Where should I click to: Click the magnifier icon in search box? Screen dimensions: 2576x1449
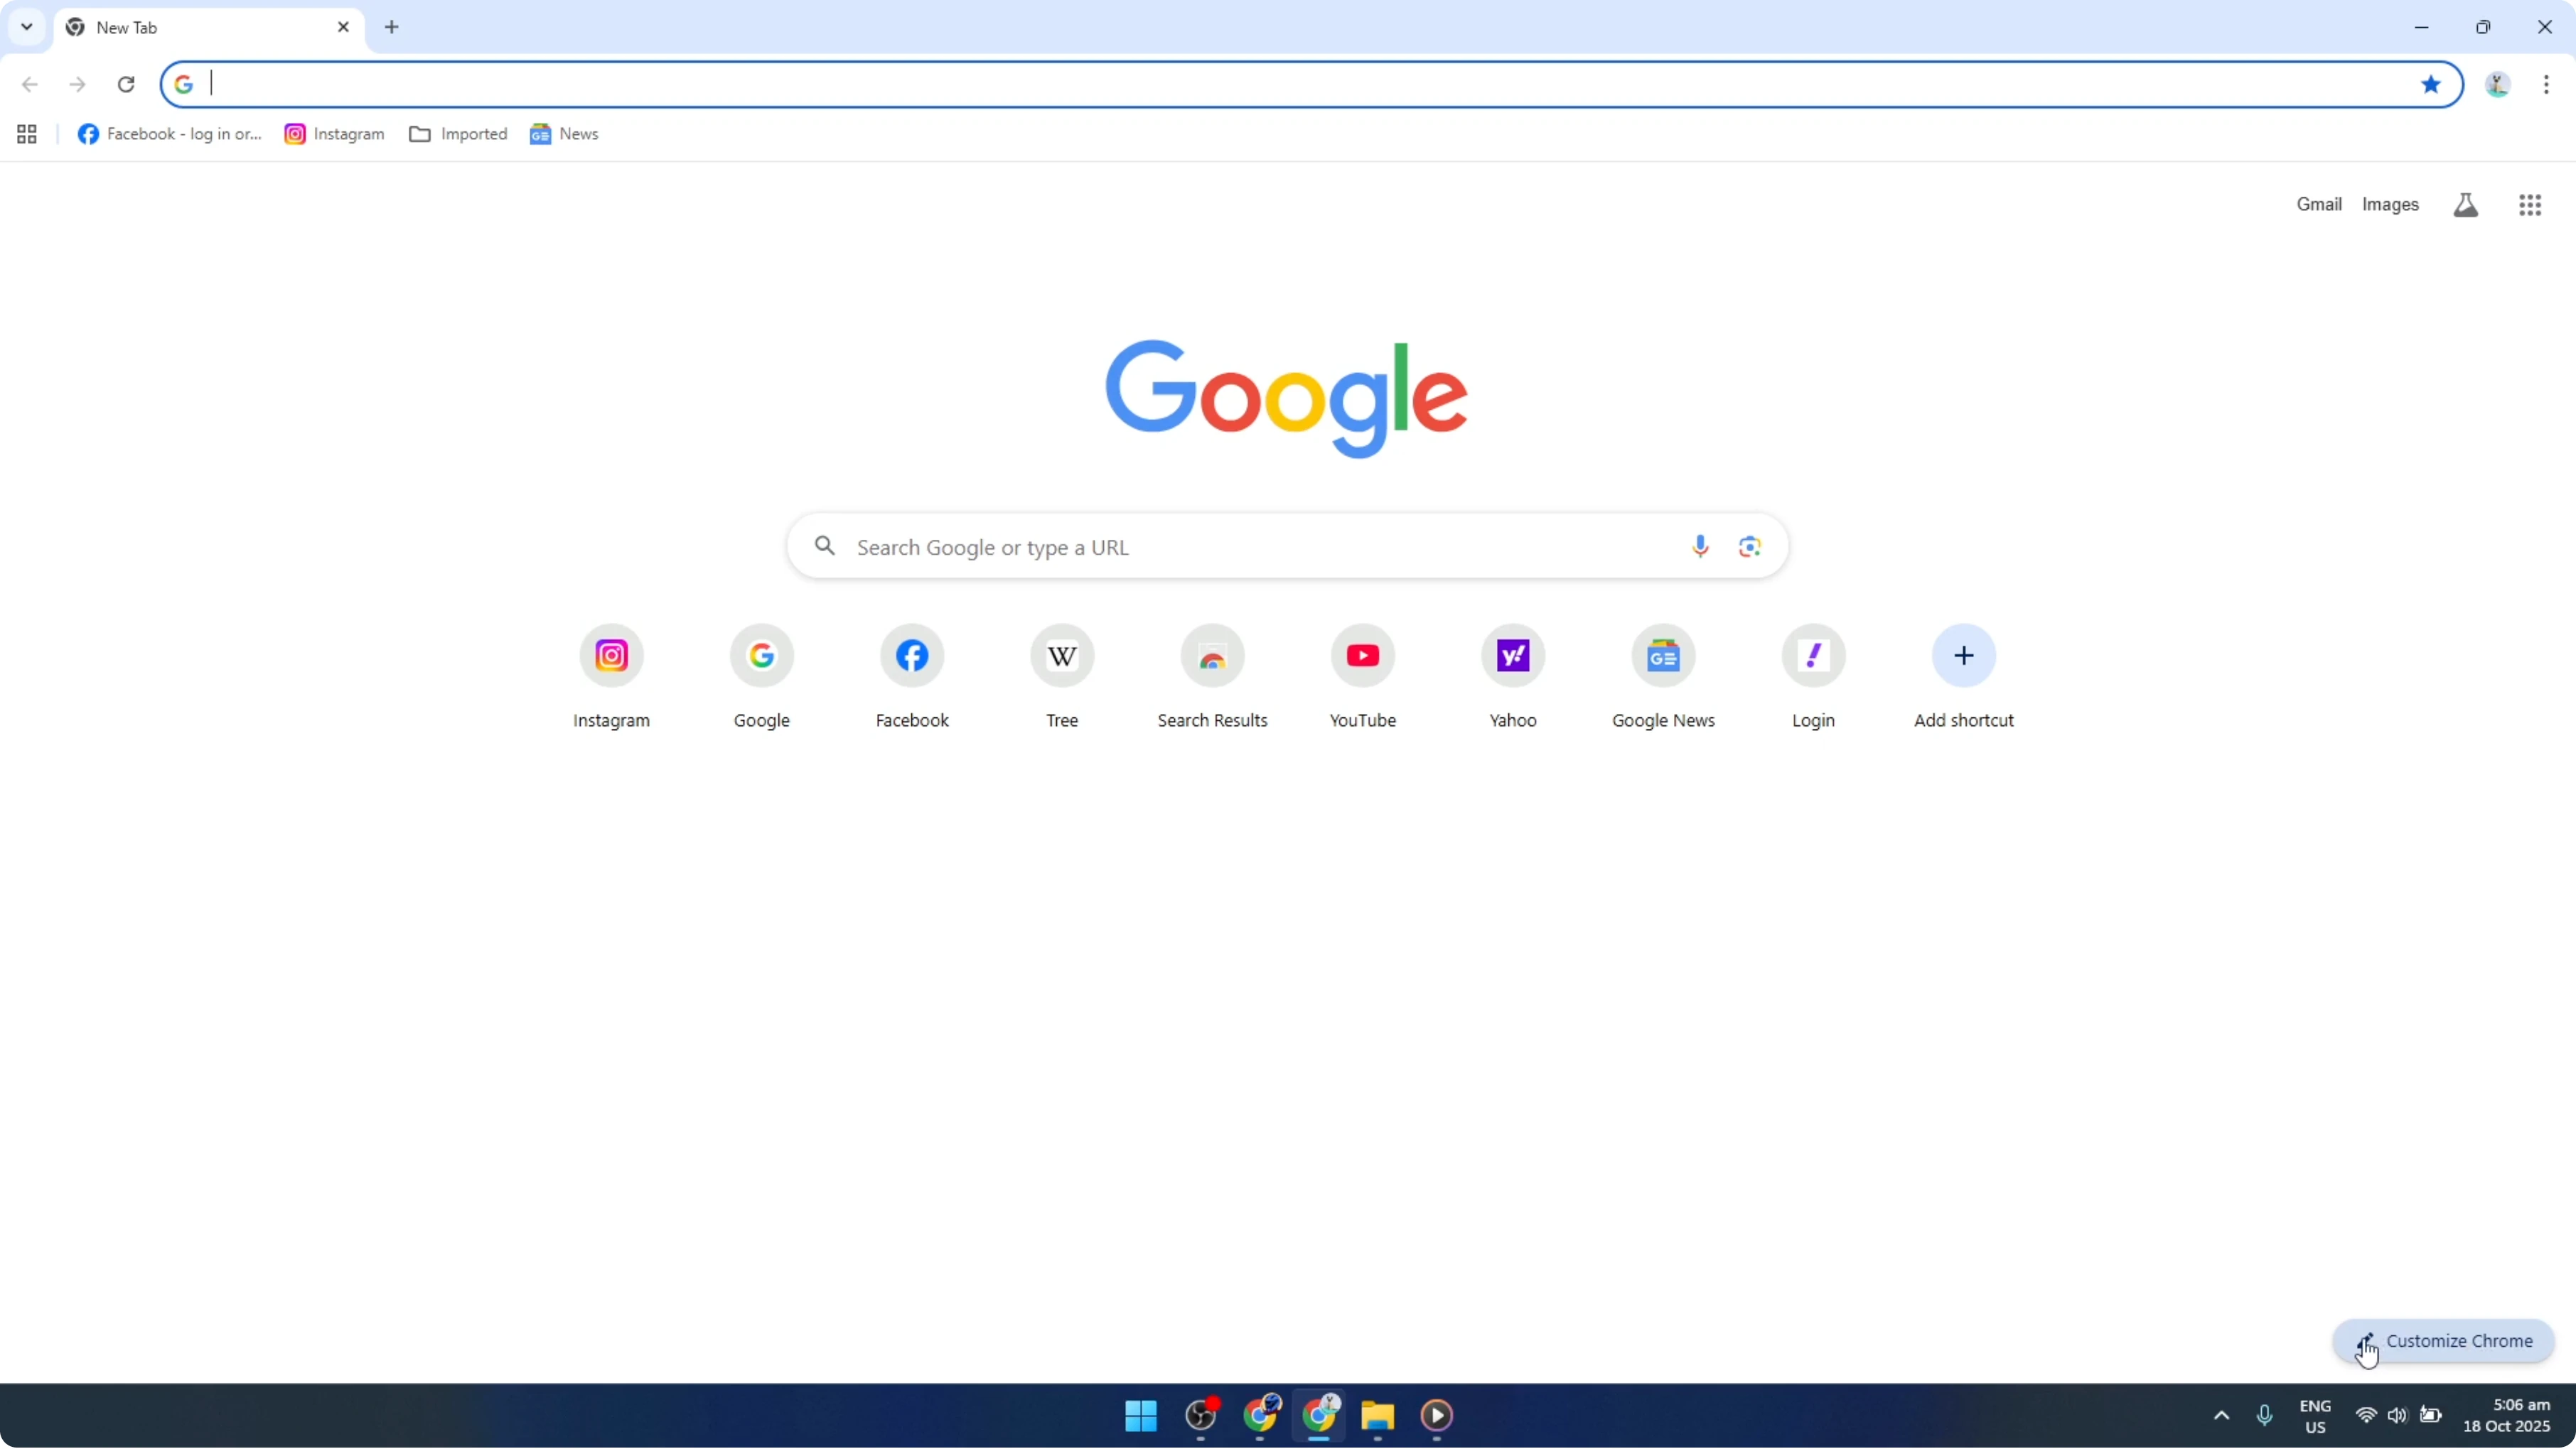point(825,546)
